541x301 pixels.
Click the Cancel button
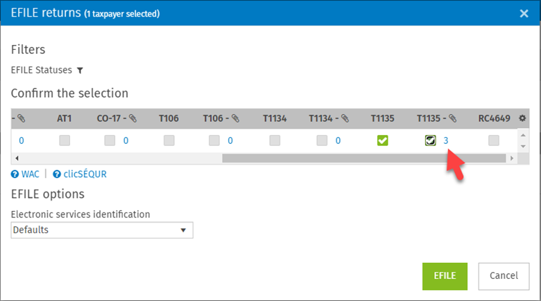coord(504,276)
